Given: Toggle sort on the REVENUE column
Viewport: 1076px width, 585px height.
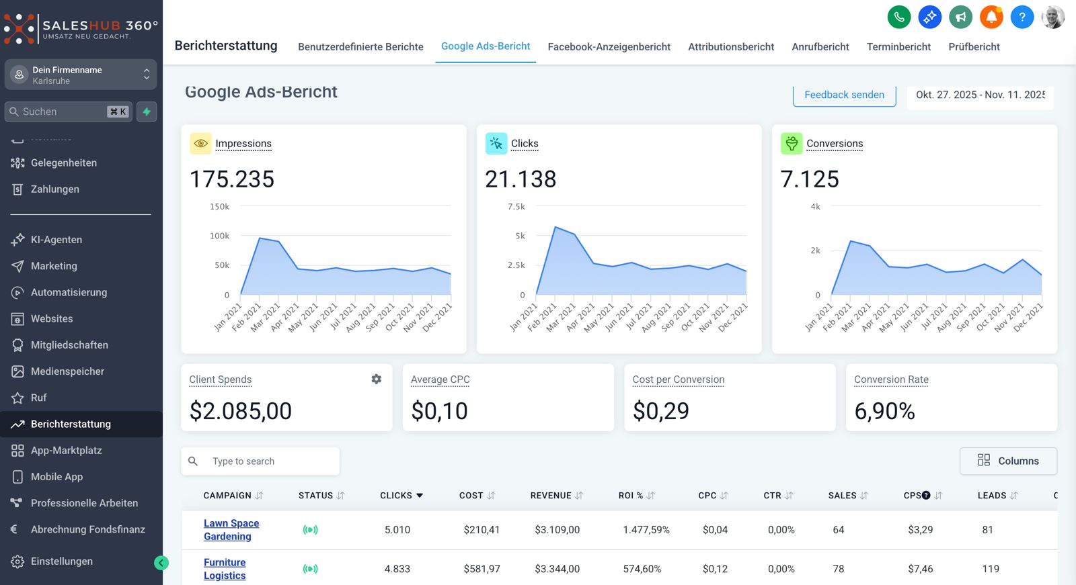Looking at the screenshot, I should point(556,496).
